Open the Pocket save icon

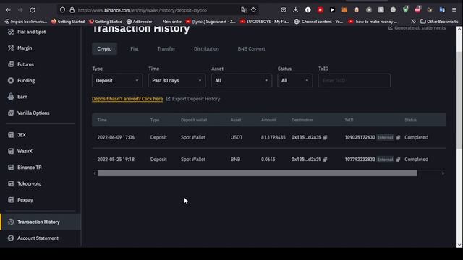pyautogui.click(x=284, y=10)
